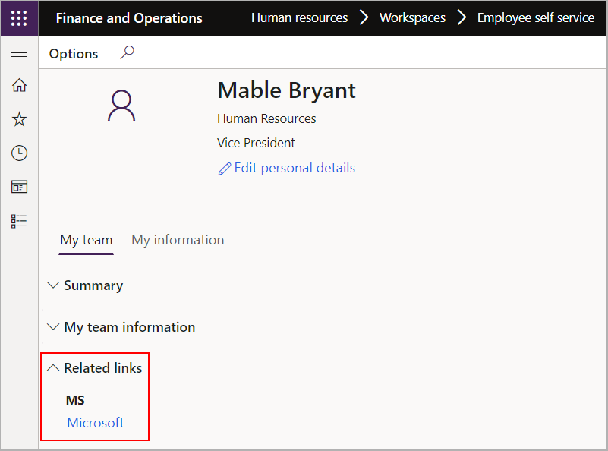608x451 pixels.
Task: Switch to the My information tab
Action: click(x=177, y=240)
